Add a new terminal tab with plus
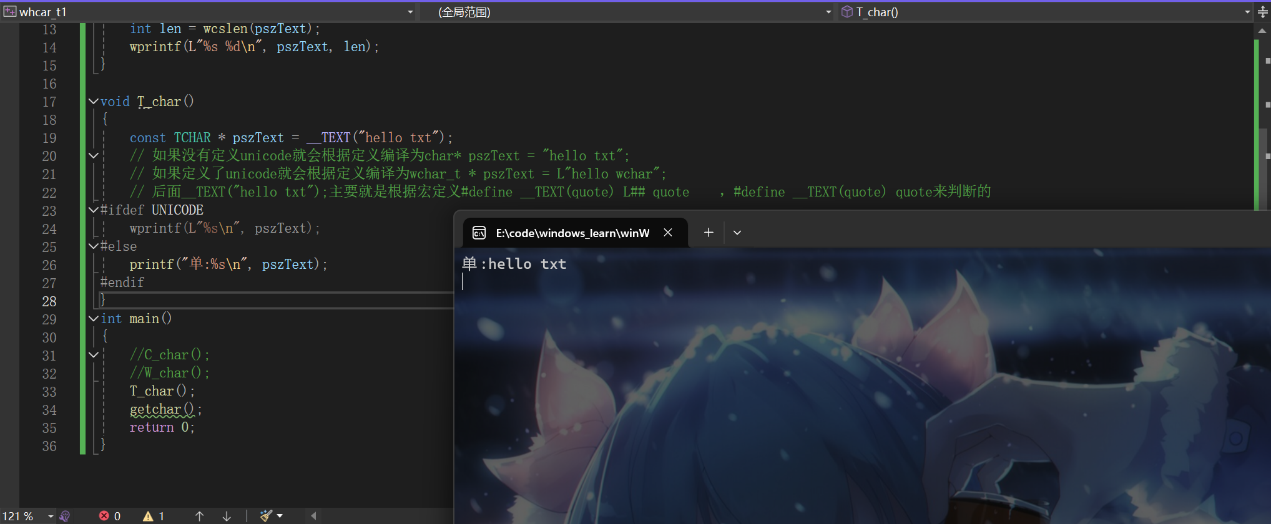 [x=709, y=233]
